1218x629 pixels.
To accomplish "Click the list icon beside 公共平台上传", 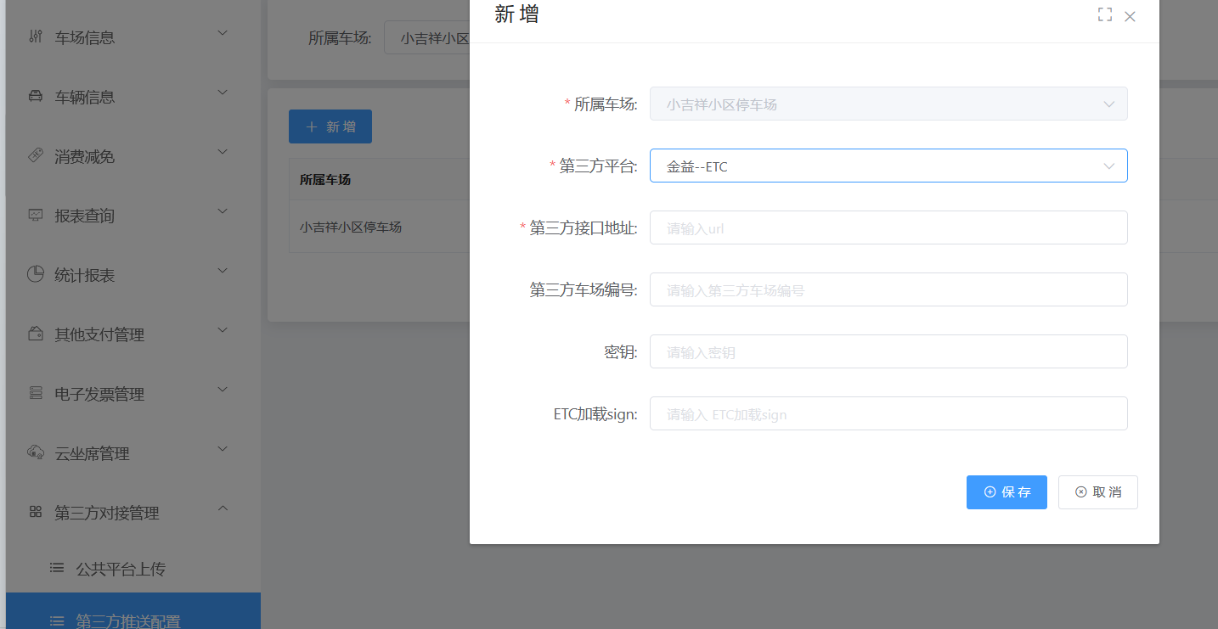I will point(57,568).
